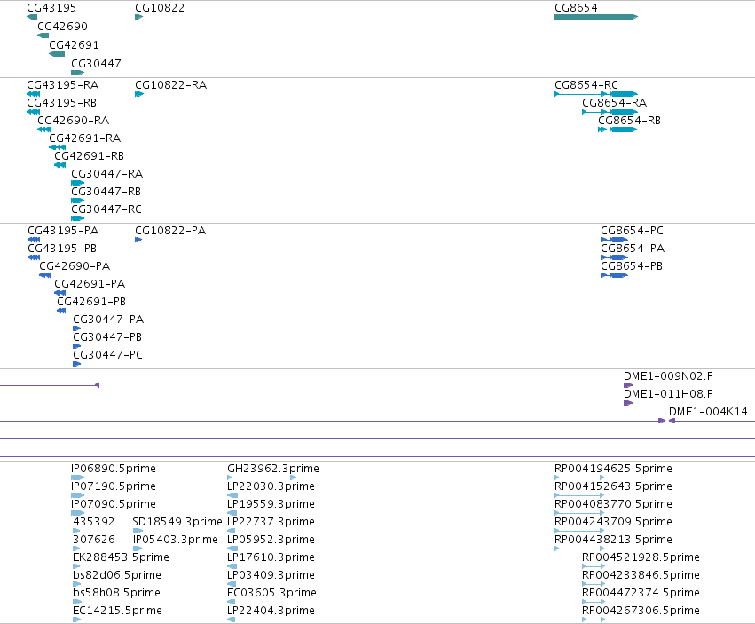This screenshot has height=624, width=755.
Task: Click EST RP004438213.5prime
Action: [613, 540]
